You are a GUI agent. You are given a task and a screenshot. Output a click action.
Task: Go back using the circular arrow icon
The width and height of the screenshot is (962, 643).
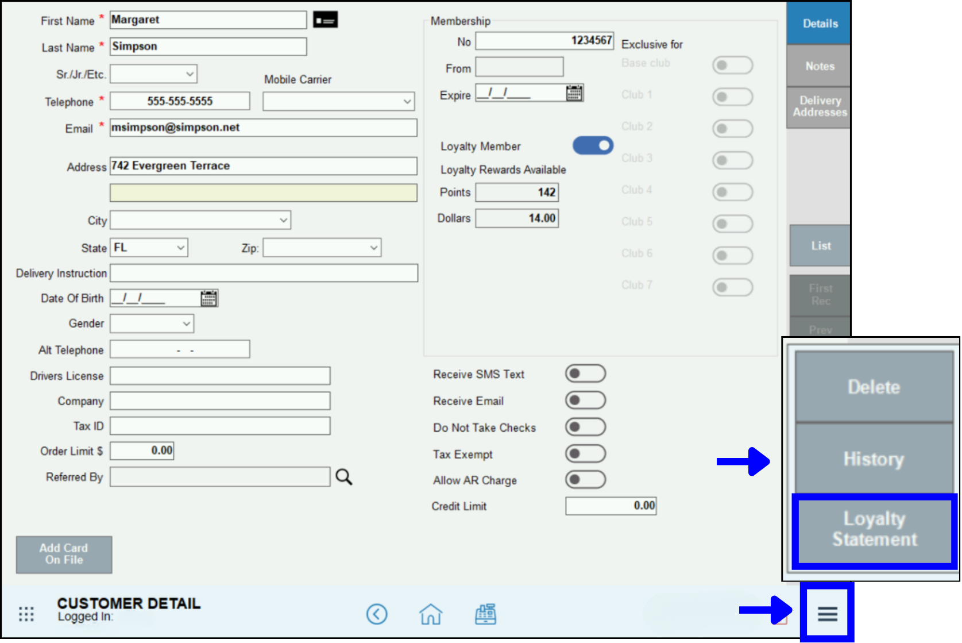[x=377, y=614]
